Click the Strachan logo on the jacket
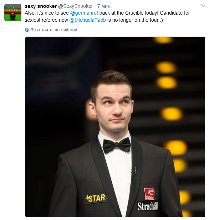The width and height of the screenshot is (209, 220). [x=148, y=206]
